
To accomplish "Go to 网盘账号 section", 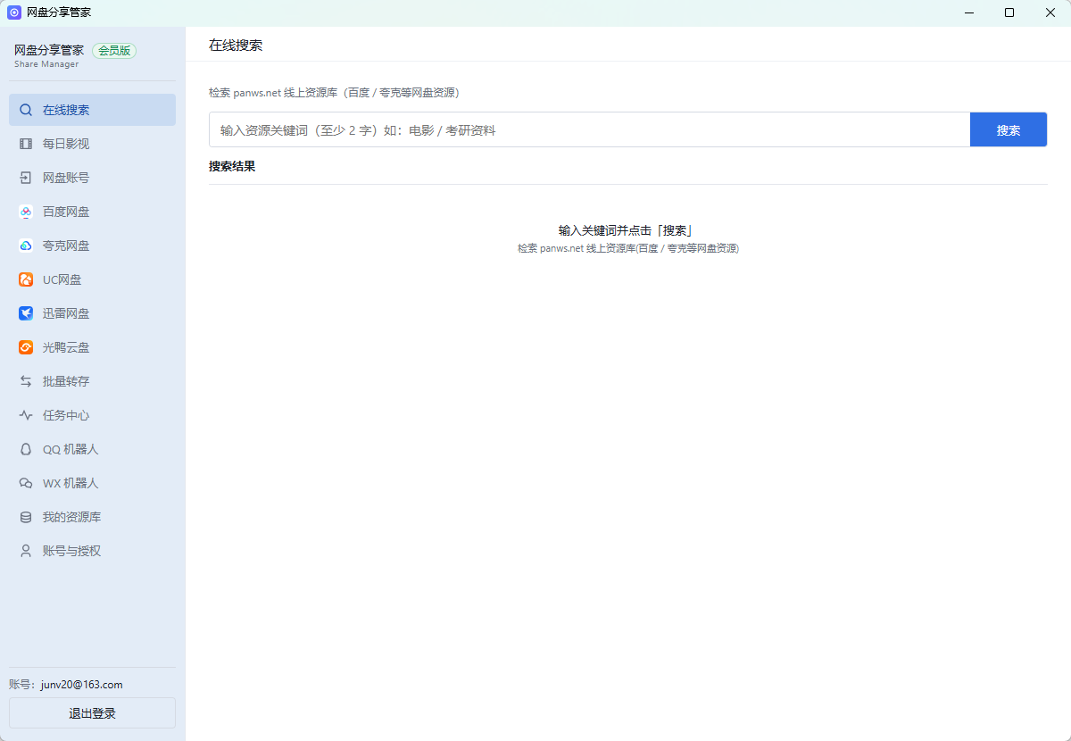I will (x=93, y=178).
